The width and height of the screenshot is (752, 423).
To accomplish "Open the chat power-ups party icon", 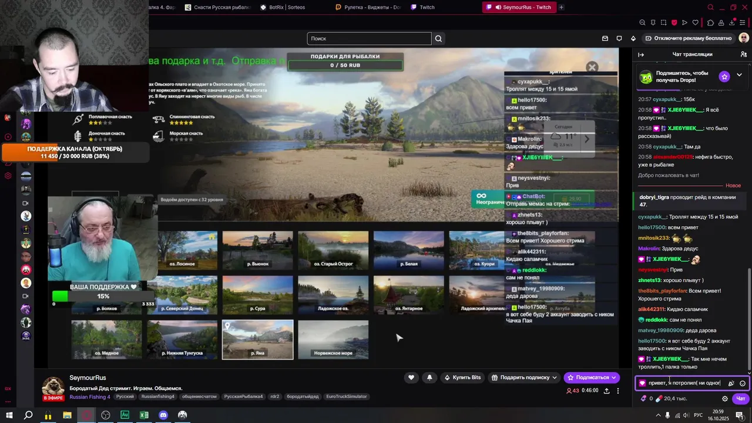I will 731,383.
